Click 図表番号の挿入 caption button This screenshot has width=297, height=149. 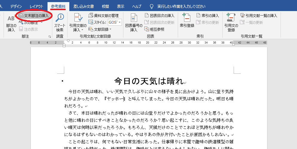(x=134, y=23)
